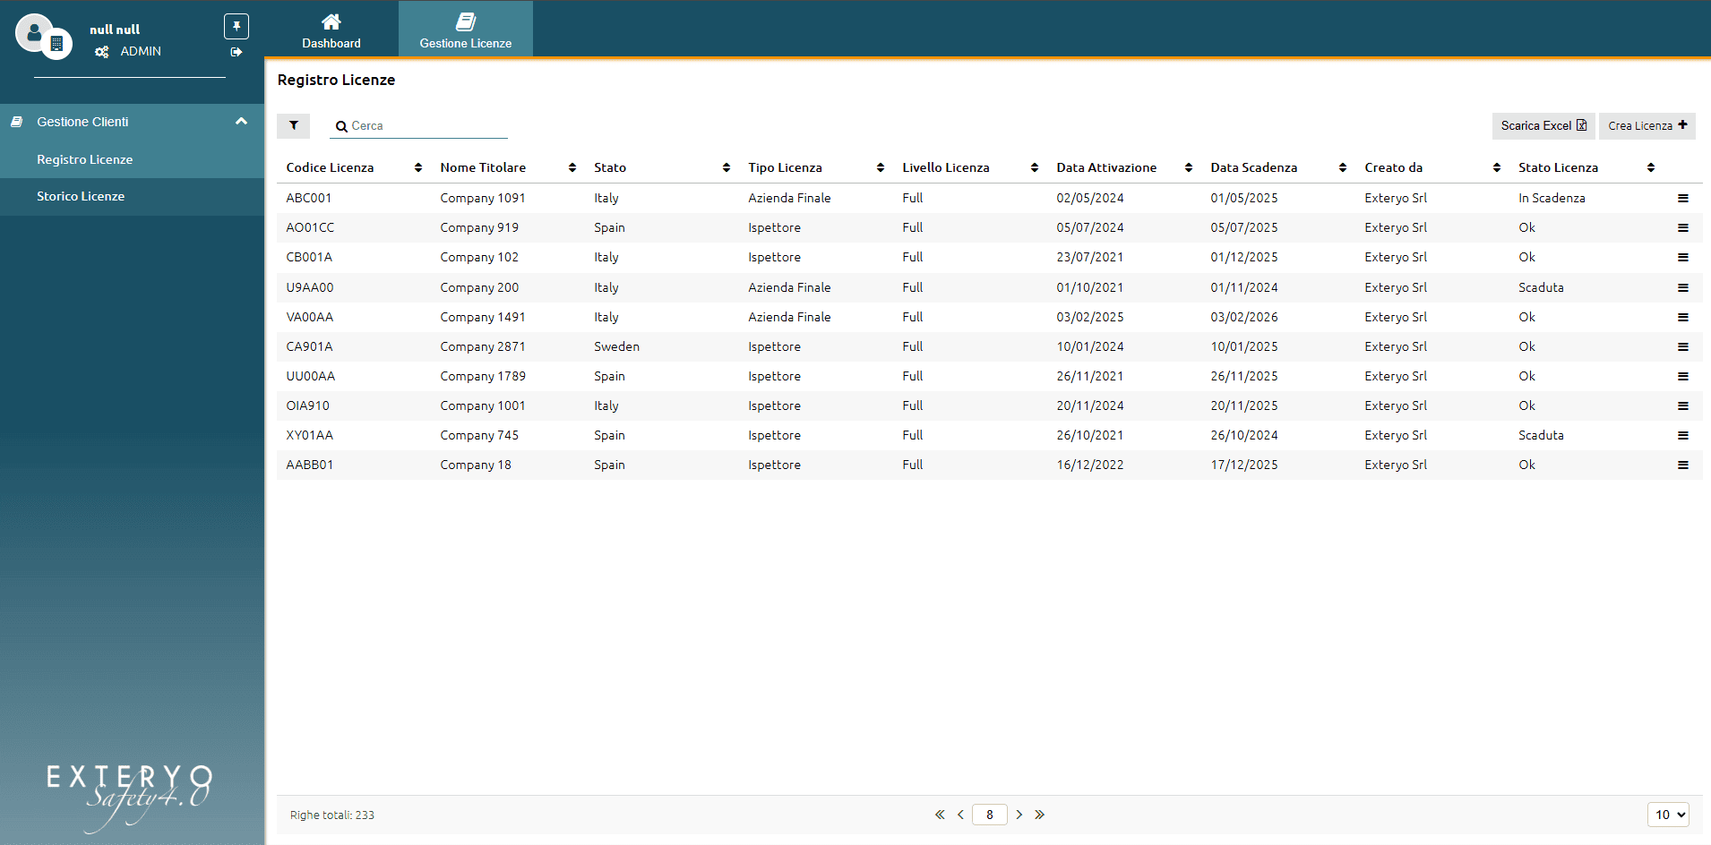
Task: Switch to Gestione Licenze tab
Action: (x=466, y=30)
